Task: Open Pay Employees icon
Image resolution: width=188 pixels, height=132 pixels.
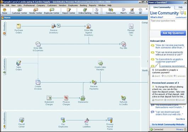Action: [63, 120]
